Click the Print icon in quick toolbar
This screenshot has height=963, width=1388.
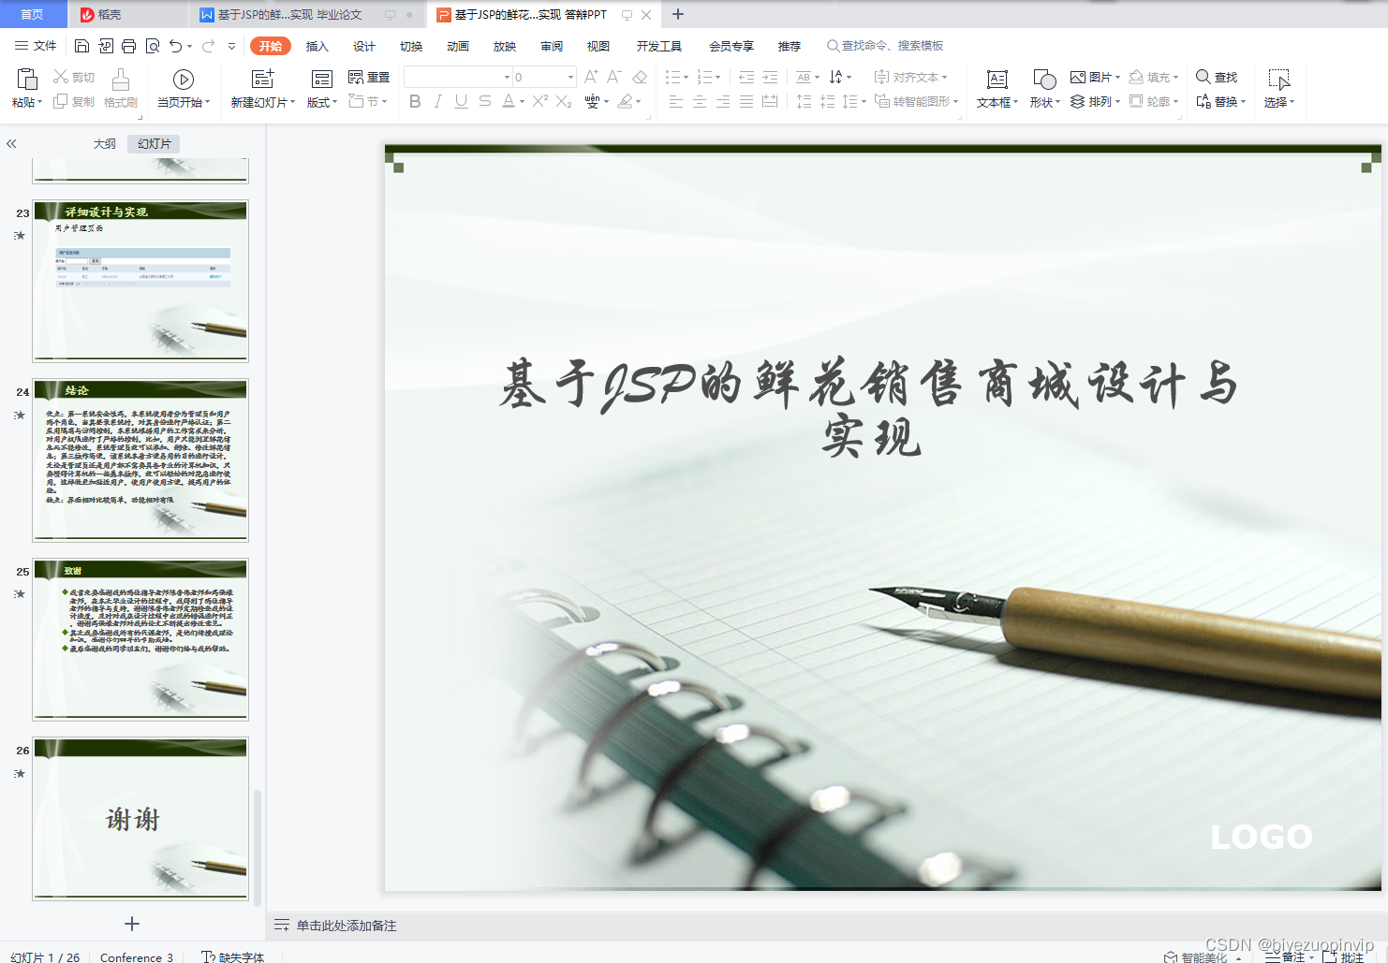(x=129, y=46)
